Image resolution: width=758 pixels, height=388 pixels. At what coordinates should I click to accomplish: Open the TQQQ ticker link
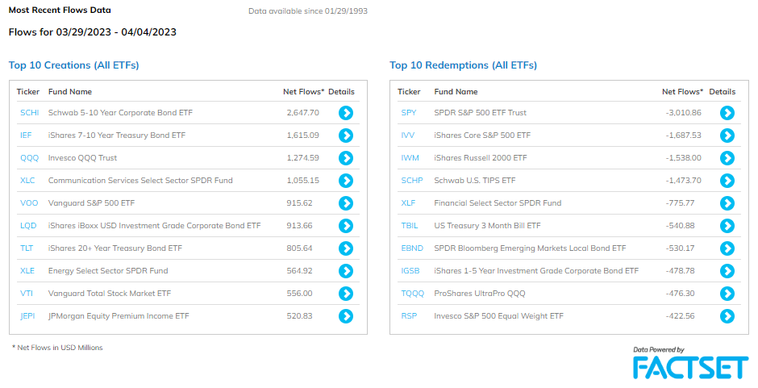tap(412, 293)
